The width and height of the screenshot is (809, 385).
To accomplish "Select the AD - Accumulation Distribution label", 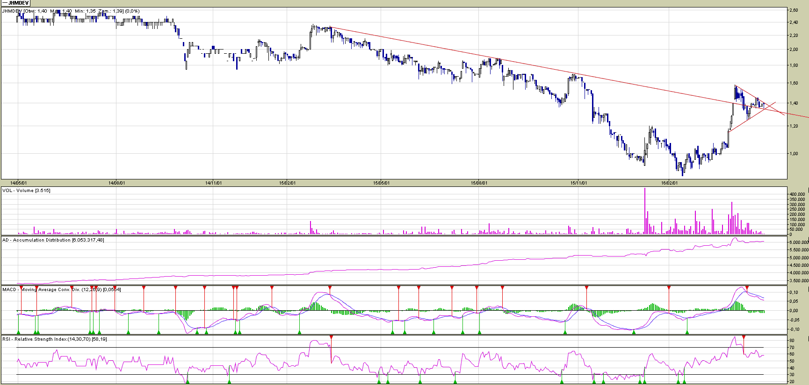I will click(x=53, y=240).
